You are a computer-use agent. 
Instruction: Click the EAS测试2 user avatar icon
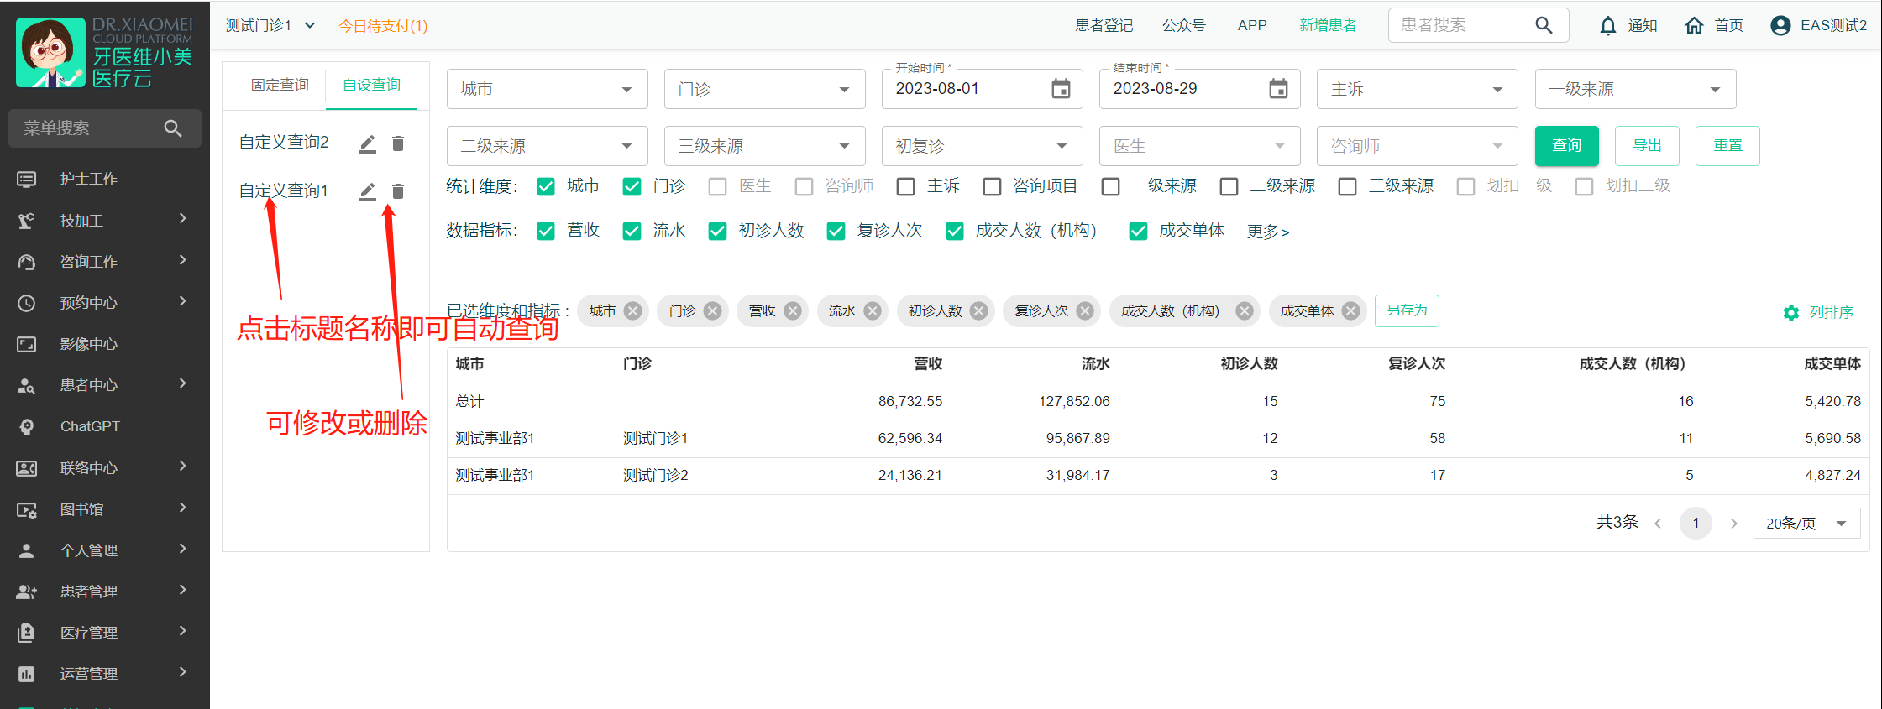tap(1780, 26)
